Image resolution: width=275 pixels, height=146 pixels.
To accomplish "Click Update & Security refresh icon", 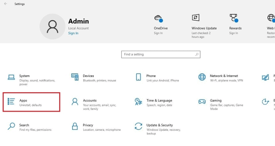I will click(139, 126).
